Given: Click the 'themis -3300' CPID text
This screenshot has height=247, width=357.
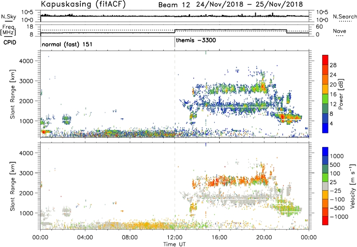Looking at the screenshot, I should click(196, 40).
